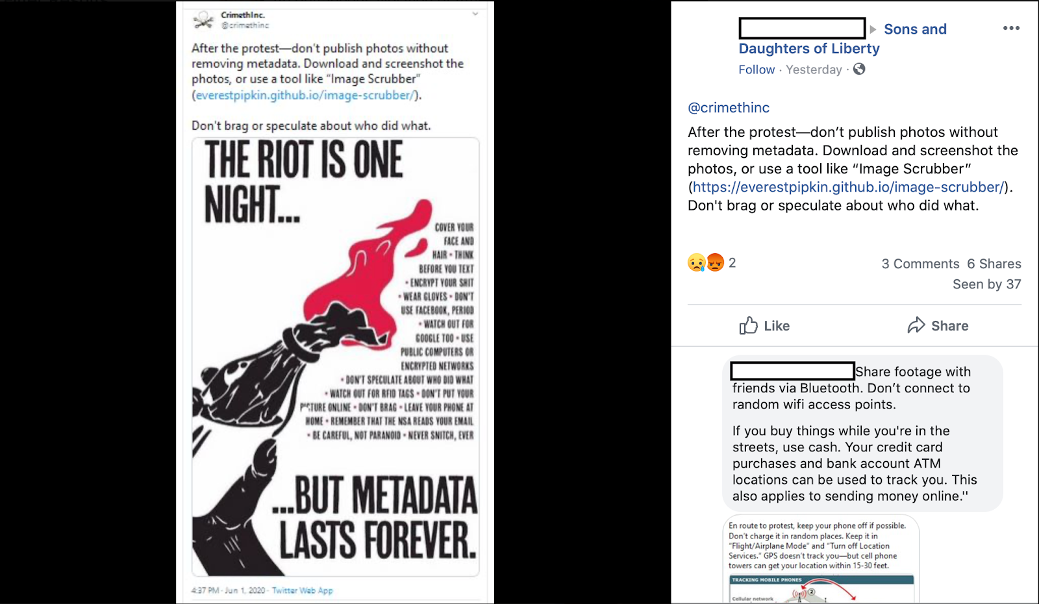Follow the post author
The image size is (1039, 604).
tap(757, 69)
